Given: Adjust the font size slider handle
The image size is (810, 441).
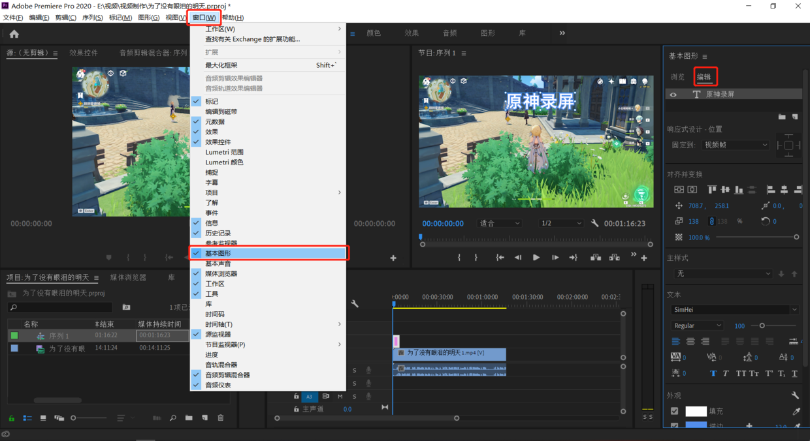Looking at the screenshot, I should (x=762, y=326).
